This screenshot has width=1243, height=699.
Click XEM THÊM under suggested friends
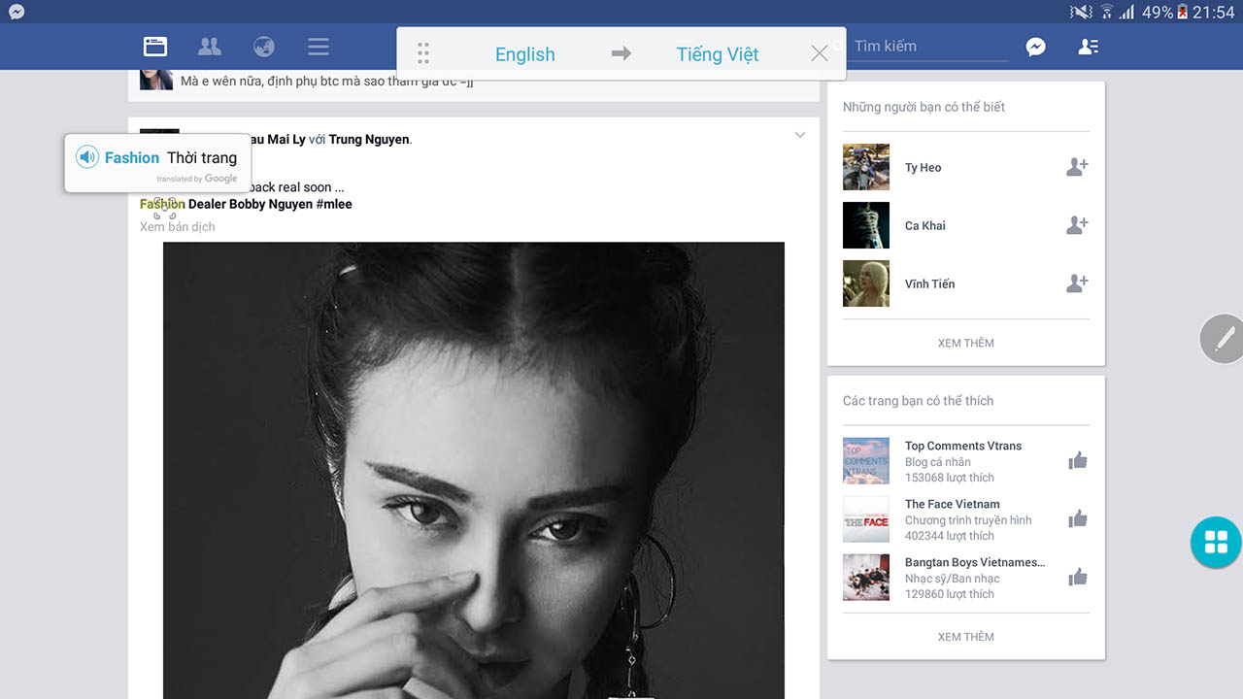point(965,343)
